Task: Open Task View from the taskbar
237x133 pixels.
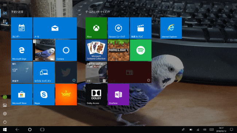Action: tap(42, 129)
